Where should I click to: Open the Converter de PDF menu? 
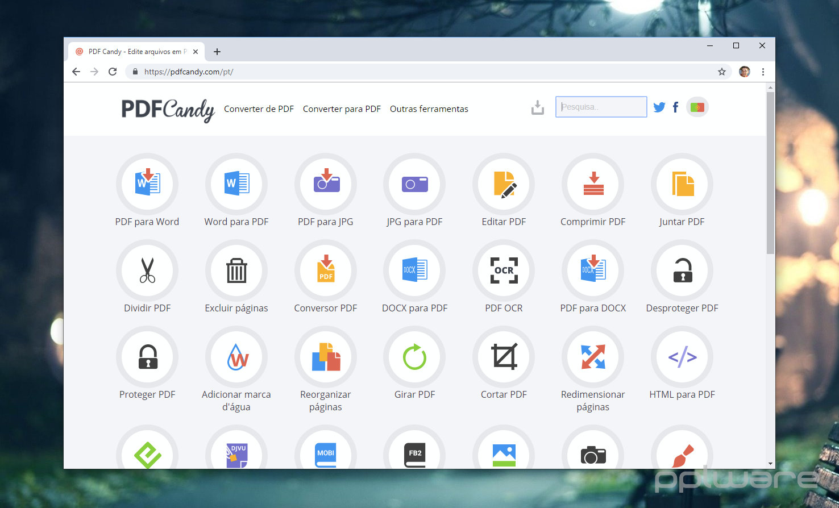point(259,109)
